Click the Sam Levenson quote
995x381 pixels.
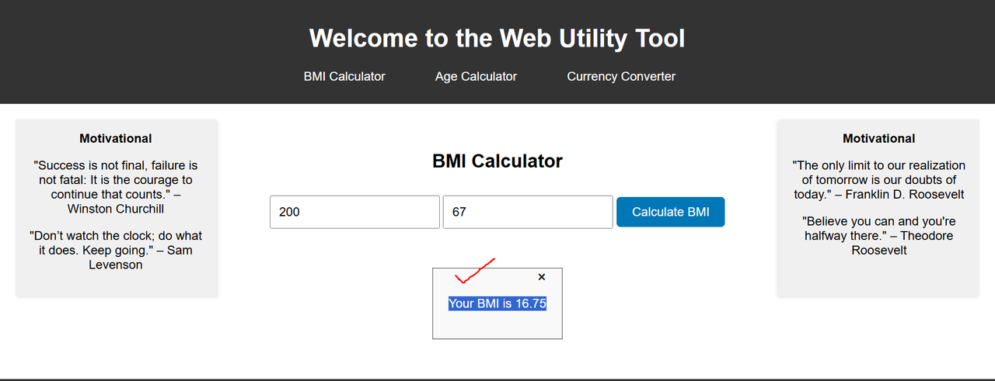point(116,250)
